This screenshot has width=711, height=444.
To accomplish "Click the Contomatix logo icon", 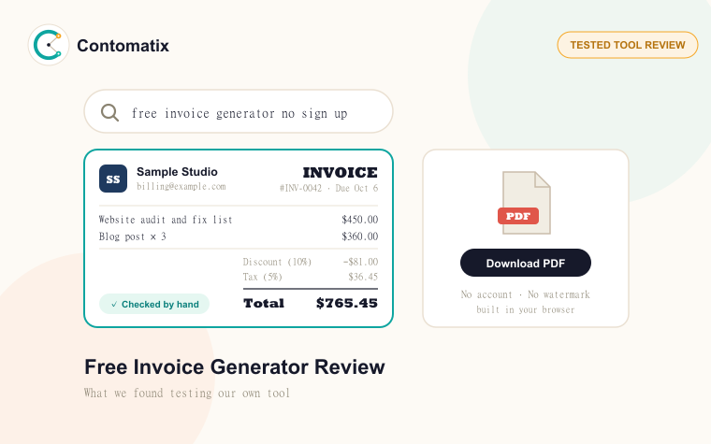I will click(49, 45).
